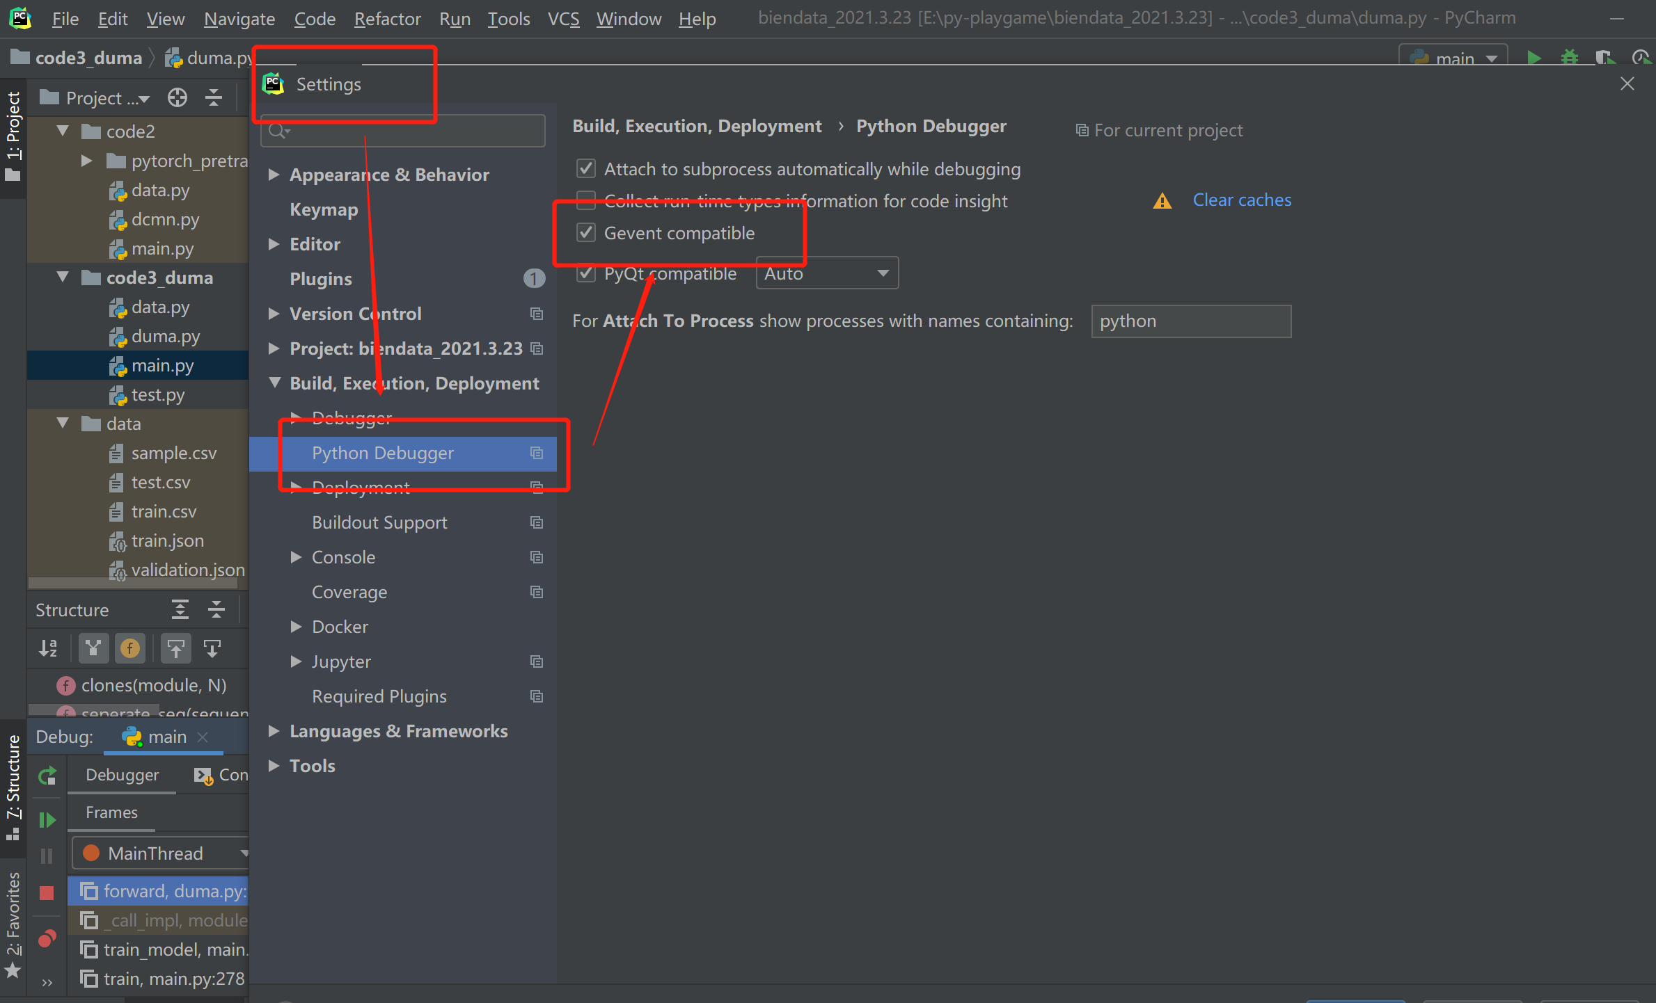Open the Run menu
This screenshot has height=1003, width=1656.
(454, 19)
